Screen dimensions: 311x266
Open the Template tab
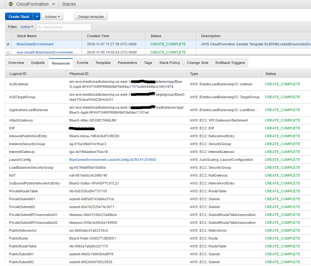pos(103,63)
